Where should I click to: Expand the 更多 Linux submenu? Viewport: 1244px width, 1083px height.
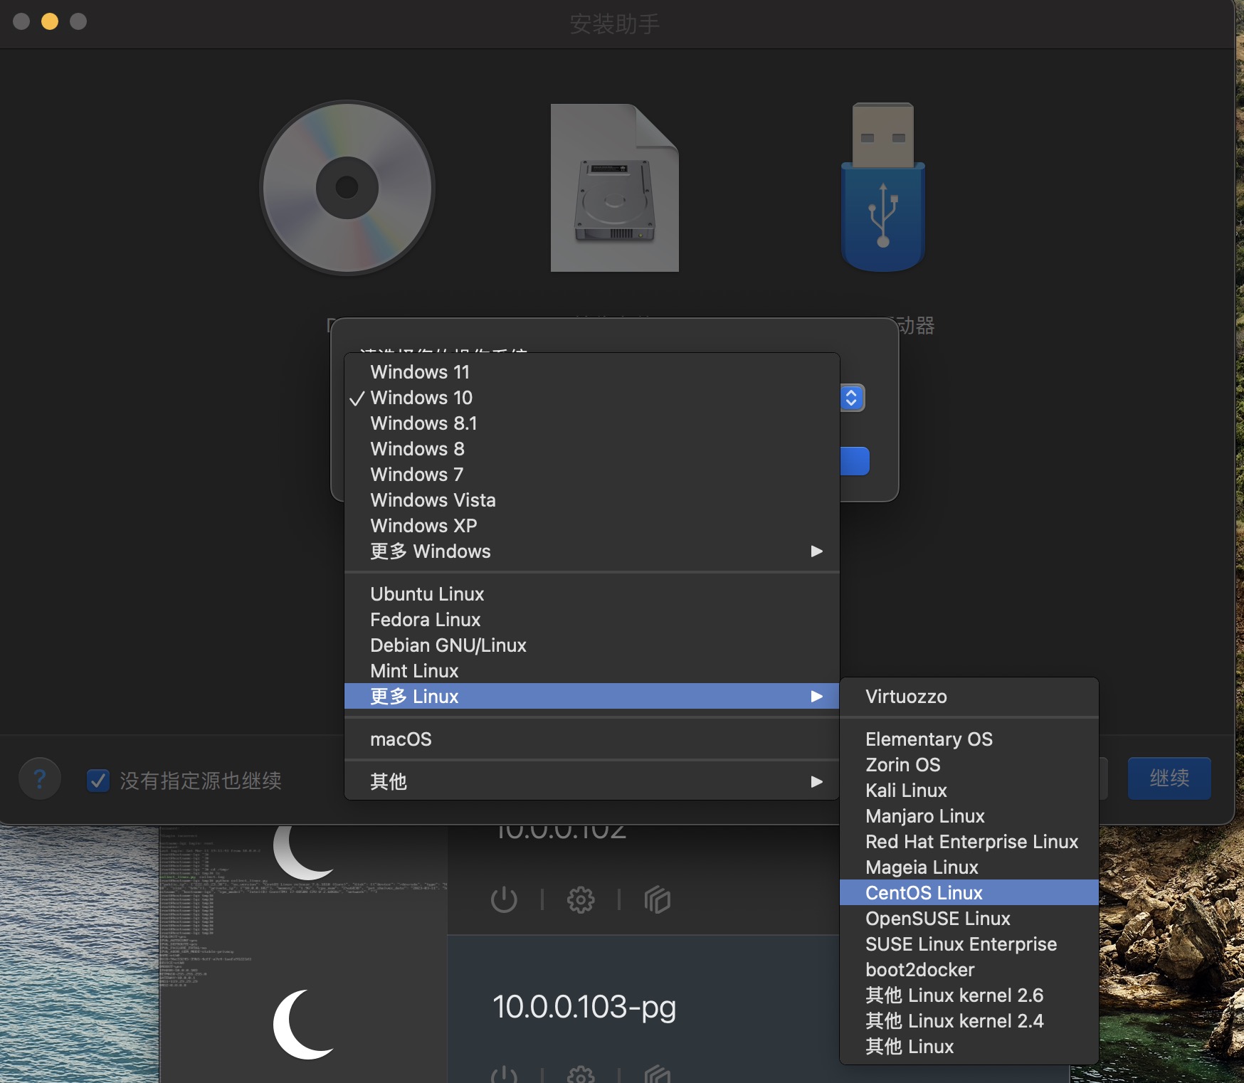592,697
